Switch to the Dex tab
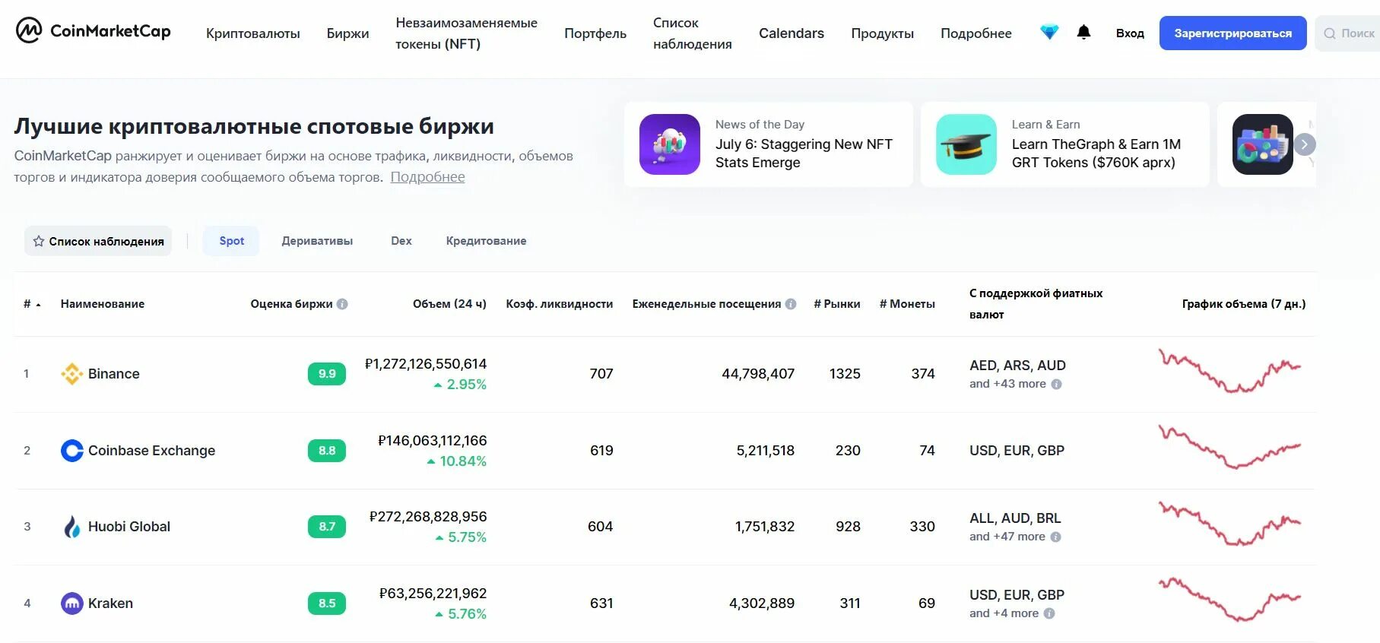Image resolution: width=1380 pixels, height=643 pixels. pos(401,241)
